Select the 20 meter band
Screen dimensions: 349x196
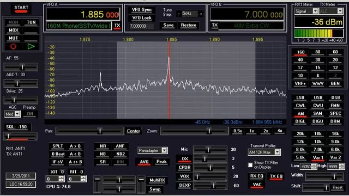[x=335, y=60]
